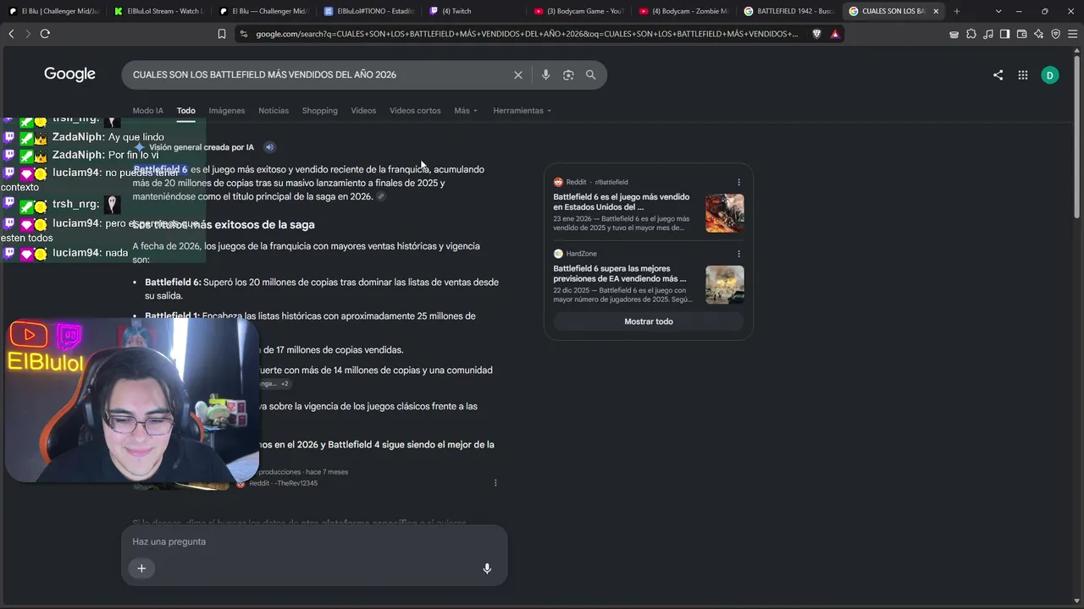
Task: Open HardZone article about EA previsiones
Action: pyautogui.click(x=620, y=274)
